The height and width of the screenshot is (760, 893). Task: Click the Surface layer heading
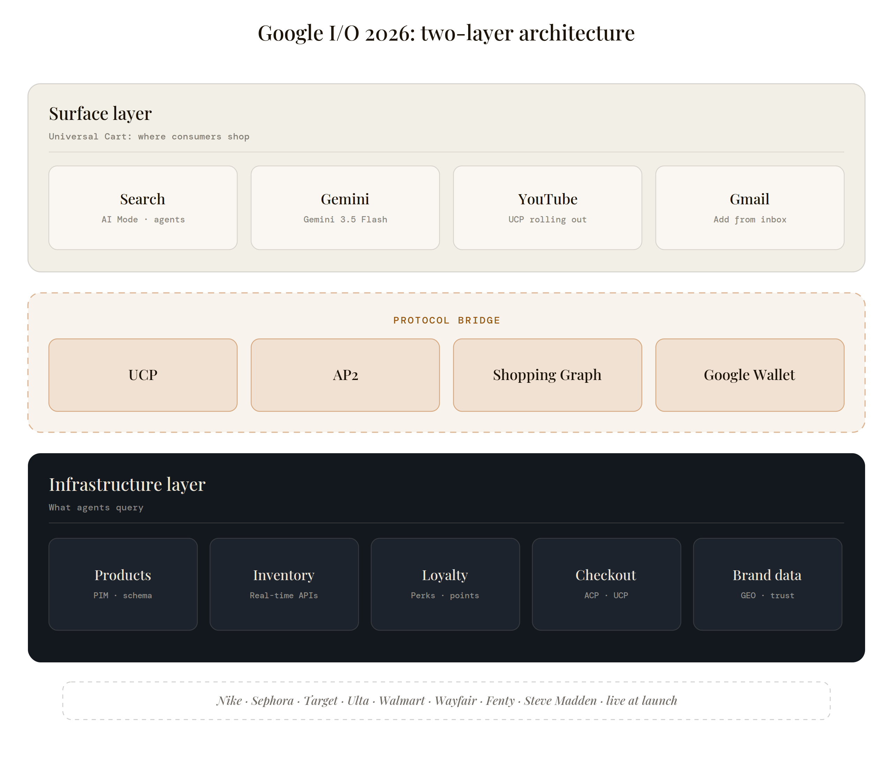pos(100,114)
